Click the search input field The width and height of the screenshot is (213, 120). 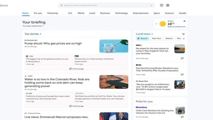[x=105, y=5]
